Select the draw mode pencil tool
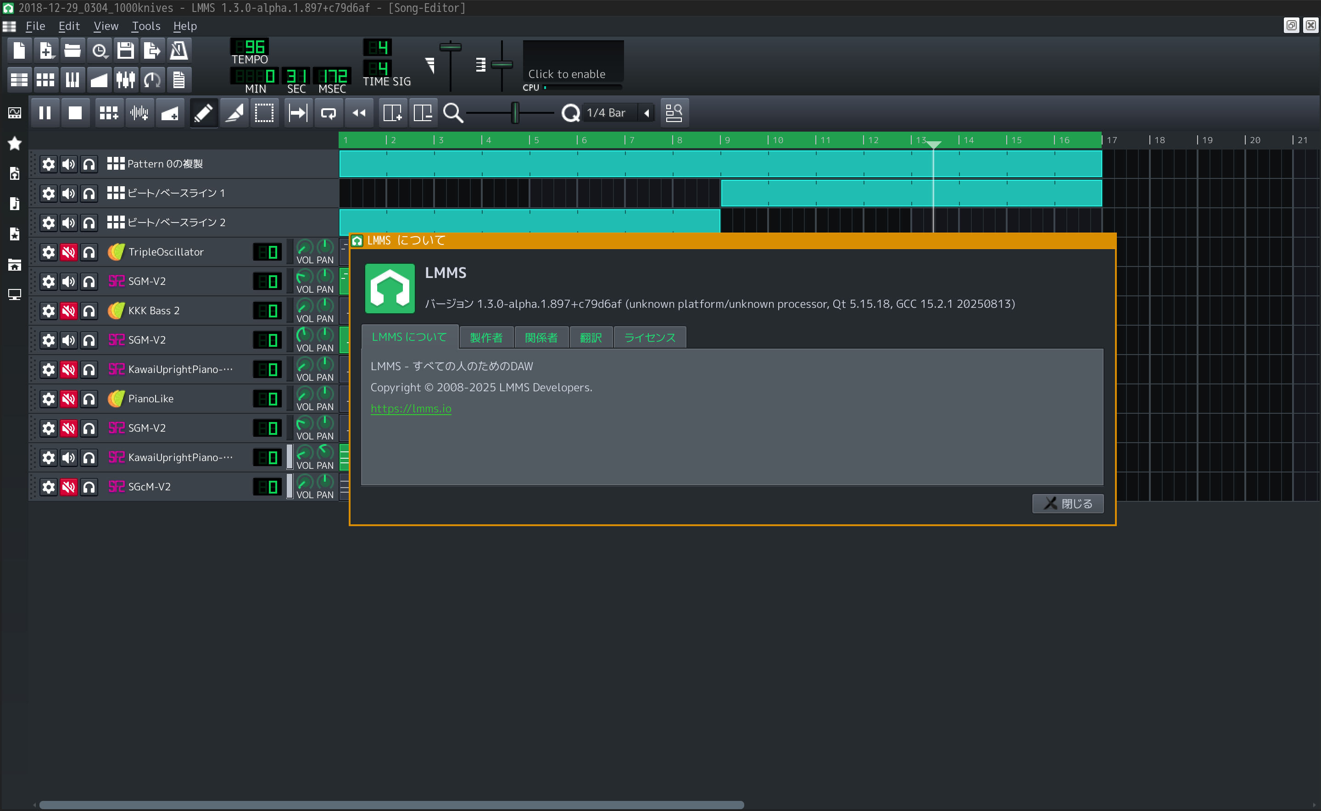This screenshot has width=1321, height=811. [x=203, y=113]
